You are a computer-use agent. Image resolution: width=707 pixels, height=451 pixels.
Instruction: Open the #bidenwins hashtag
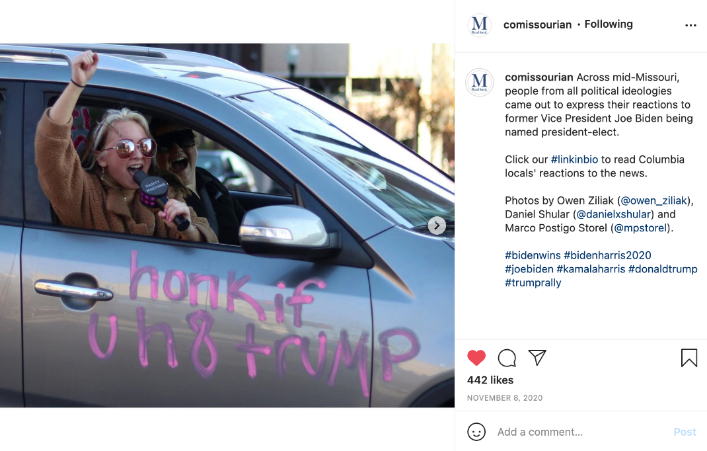click(533, 255)
